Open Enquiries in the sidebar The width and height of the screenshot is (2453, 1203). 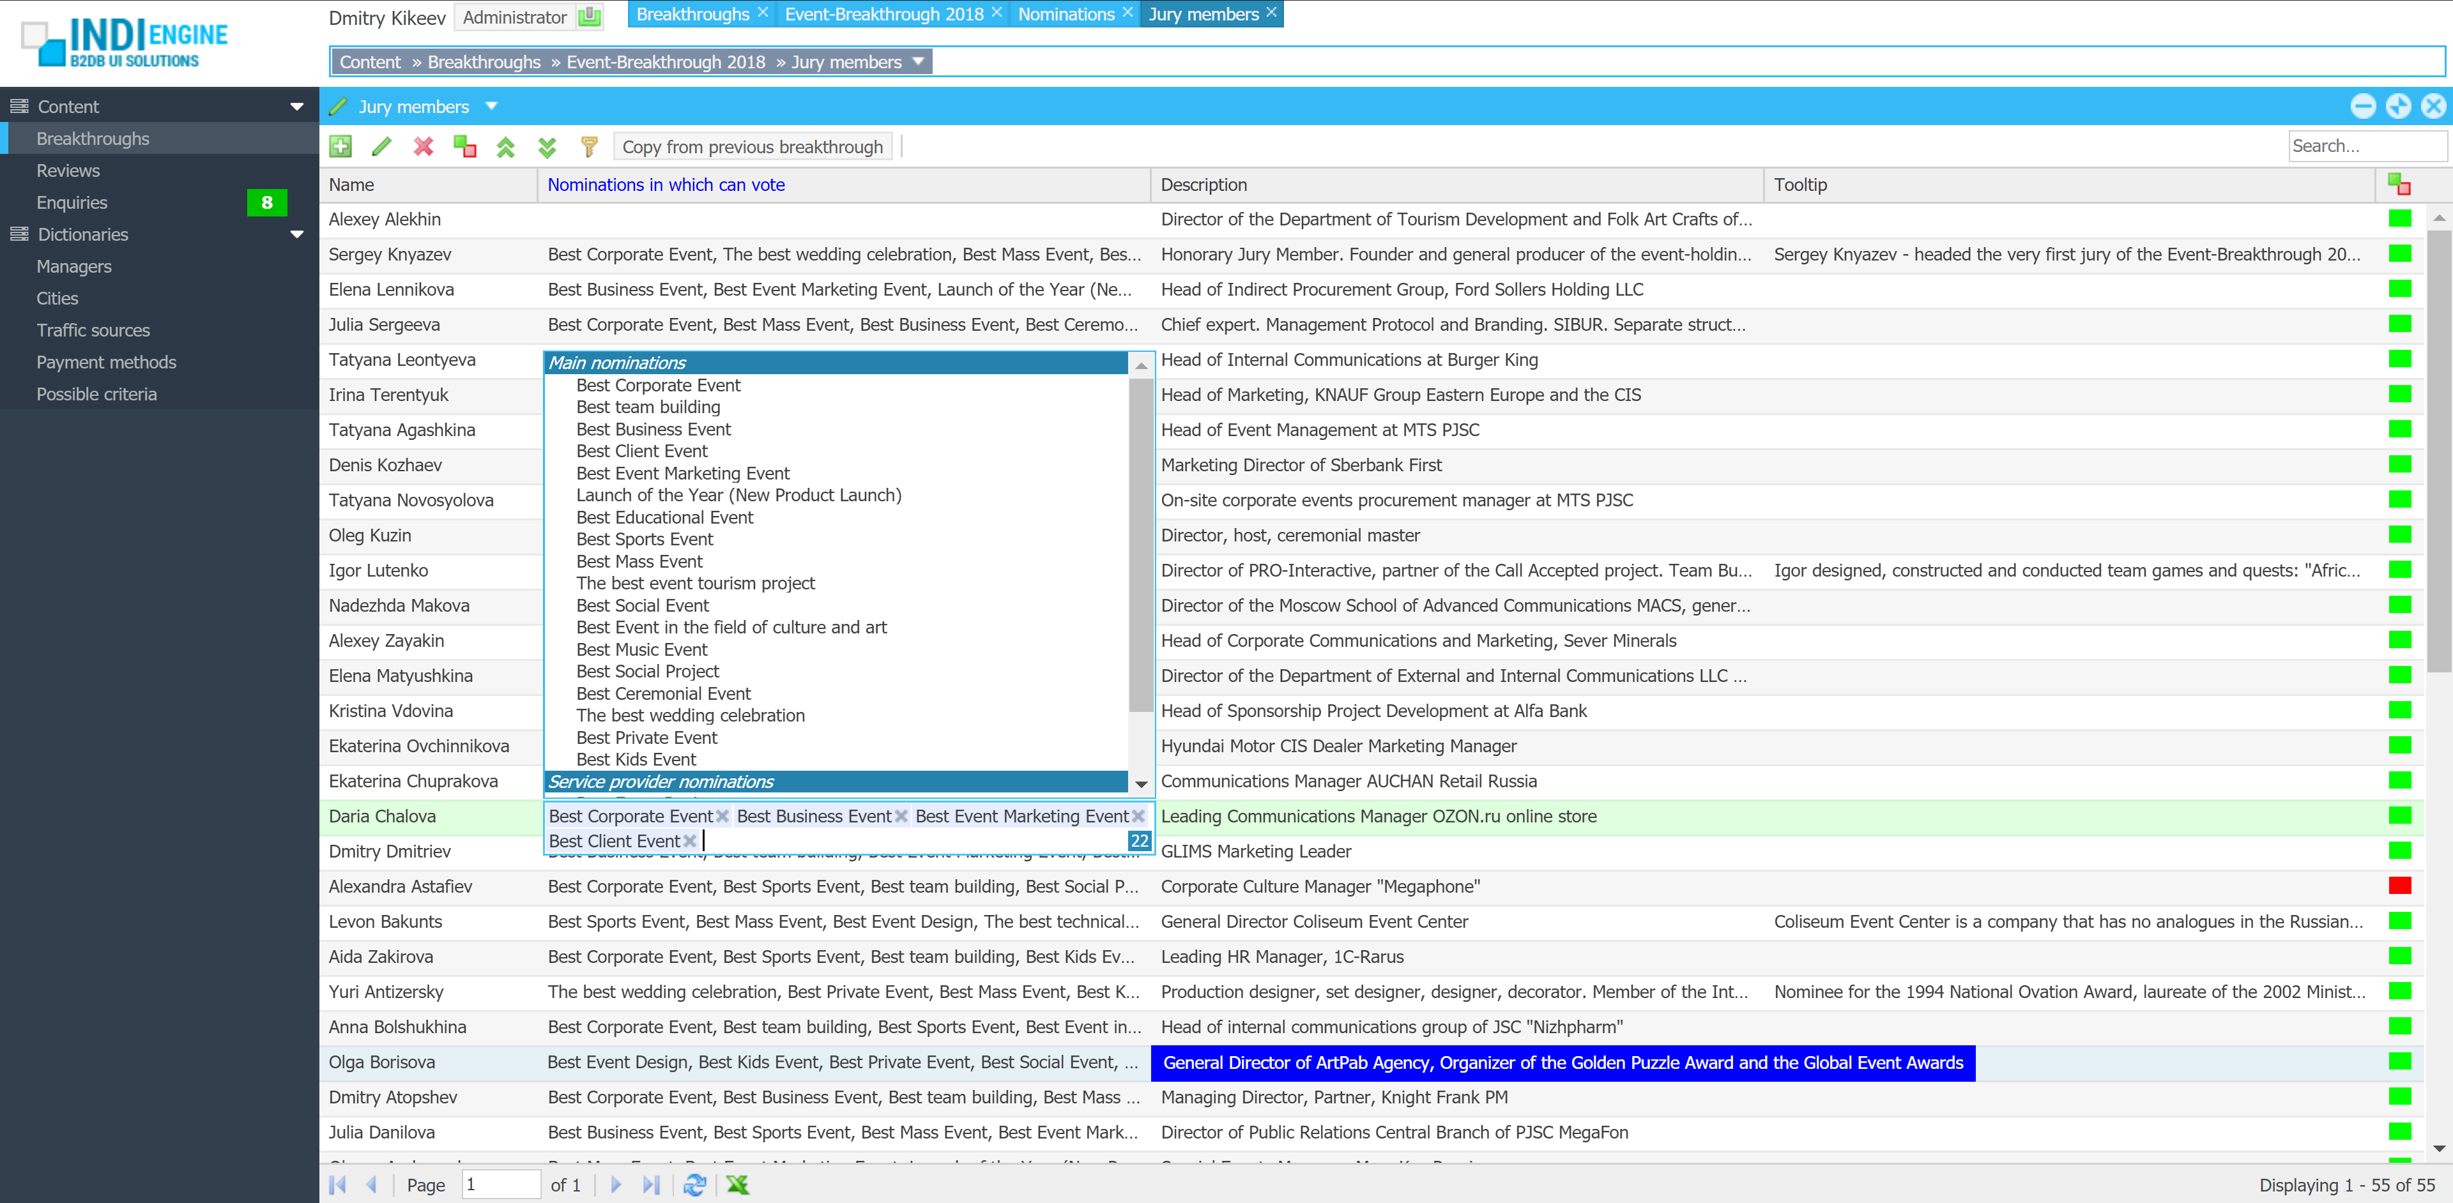[x=72, y=202]
